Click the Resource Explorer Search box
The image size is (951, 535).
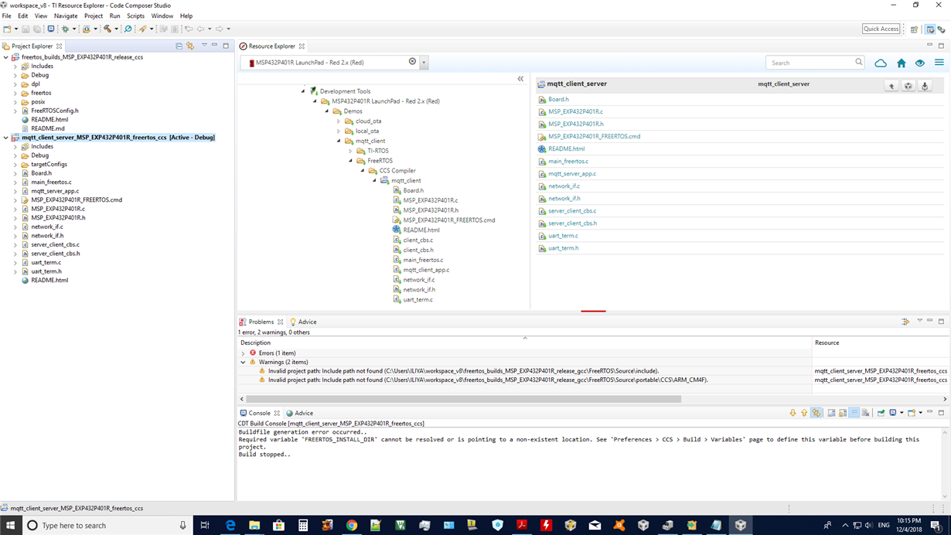click(814, 63)
